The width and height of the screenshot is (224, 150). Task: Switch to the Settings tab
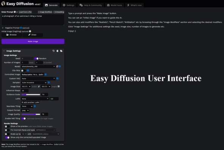click(x=69, y=5)
